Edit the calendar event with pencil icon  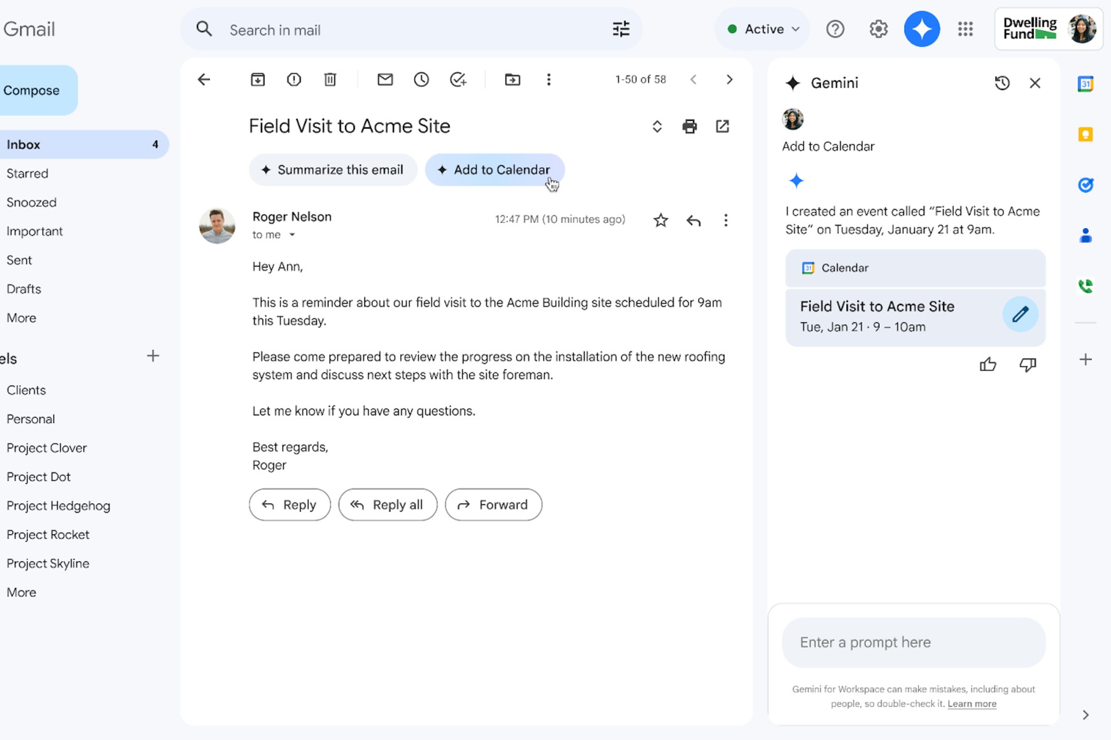tap(1020, 314)
